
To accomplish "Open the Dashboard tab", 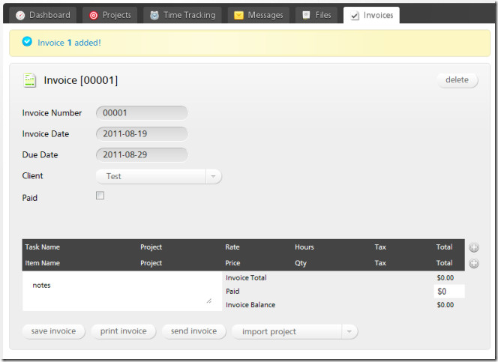I will (x=43, y=15).
